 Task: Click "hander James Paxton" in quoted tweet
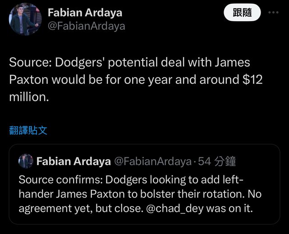click(x=64, y=194)
